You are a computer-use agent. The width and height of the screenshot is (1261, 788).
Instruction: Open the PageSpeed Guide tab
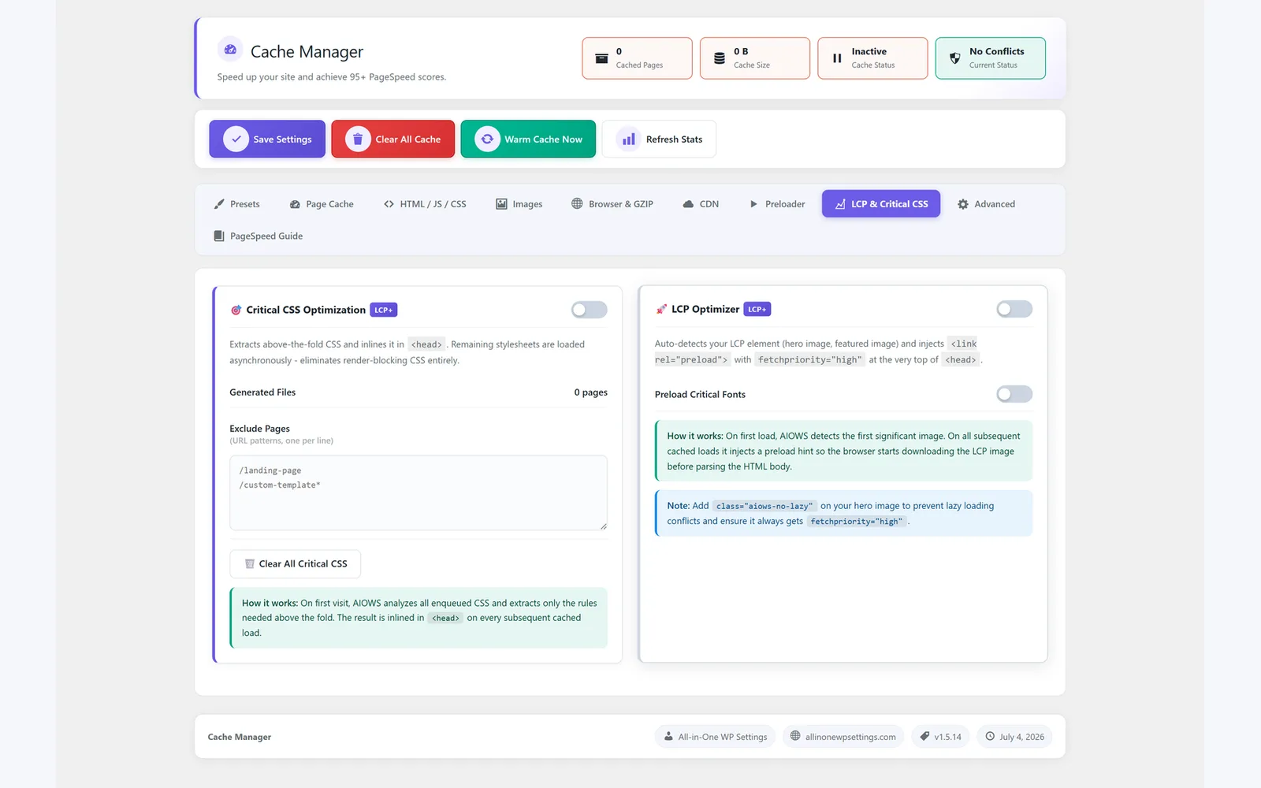coord(259,236)
